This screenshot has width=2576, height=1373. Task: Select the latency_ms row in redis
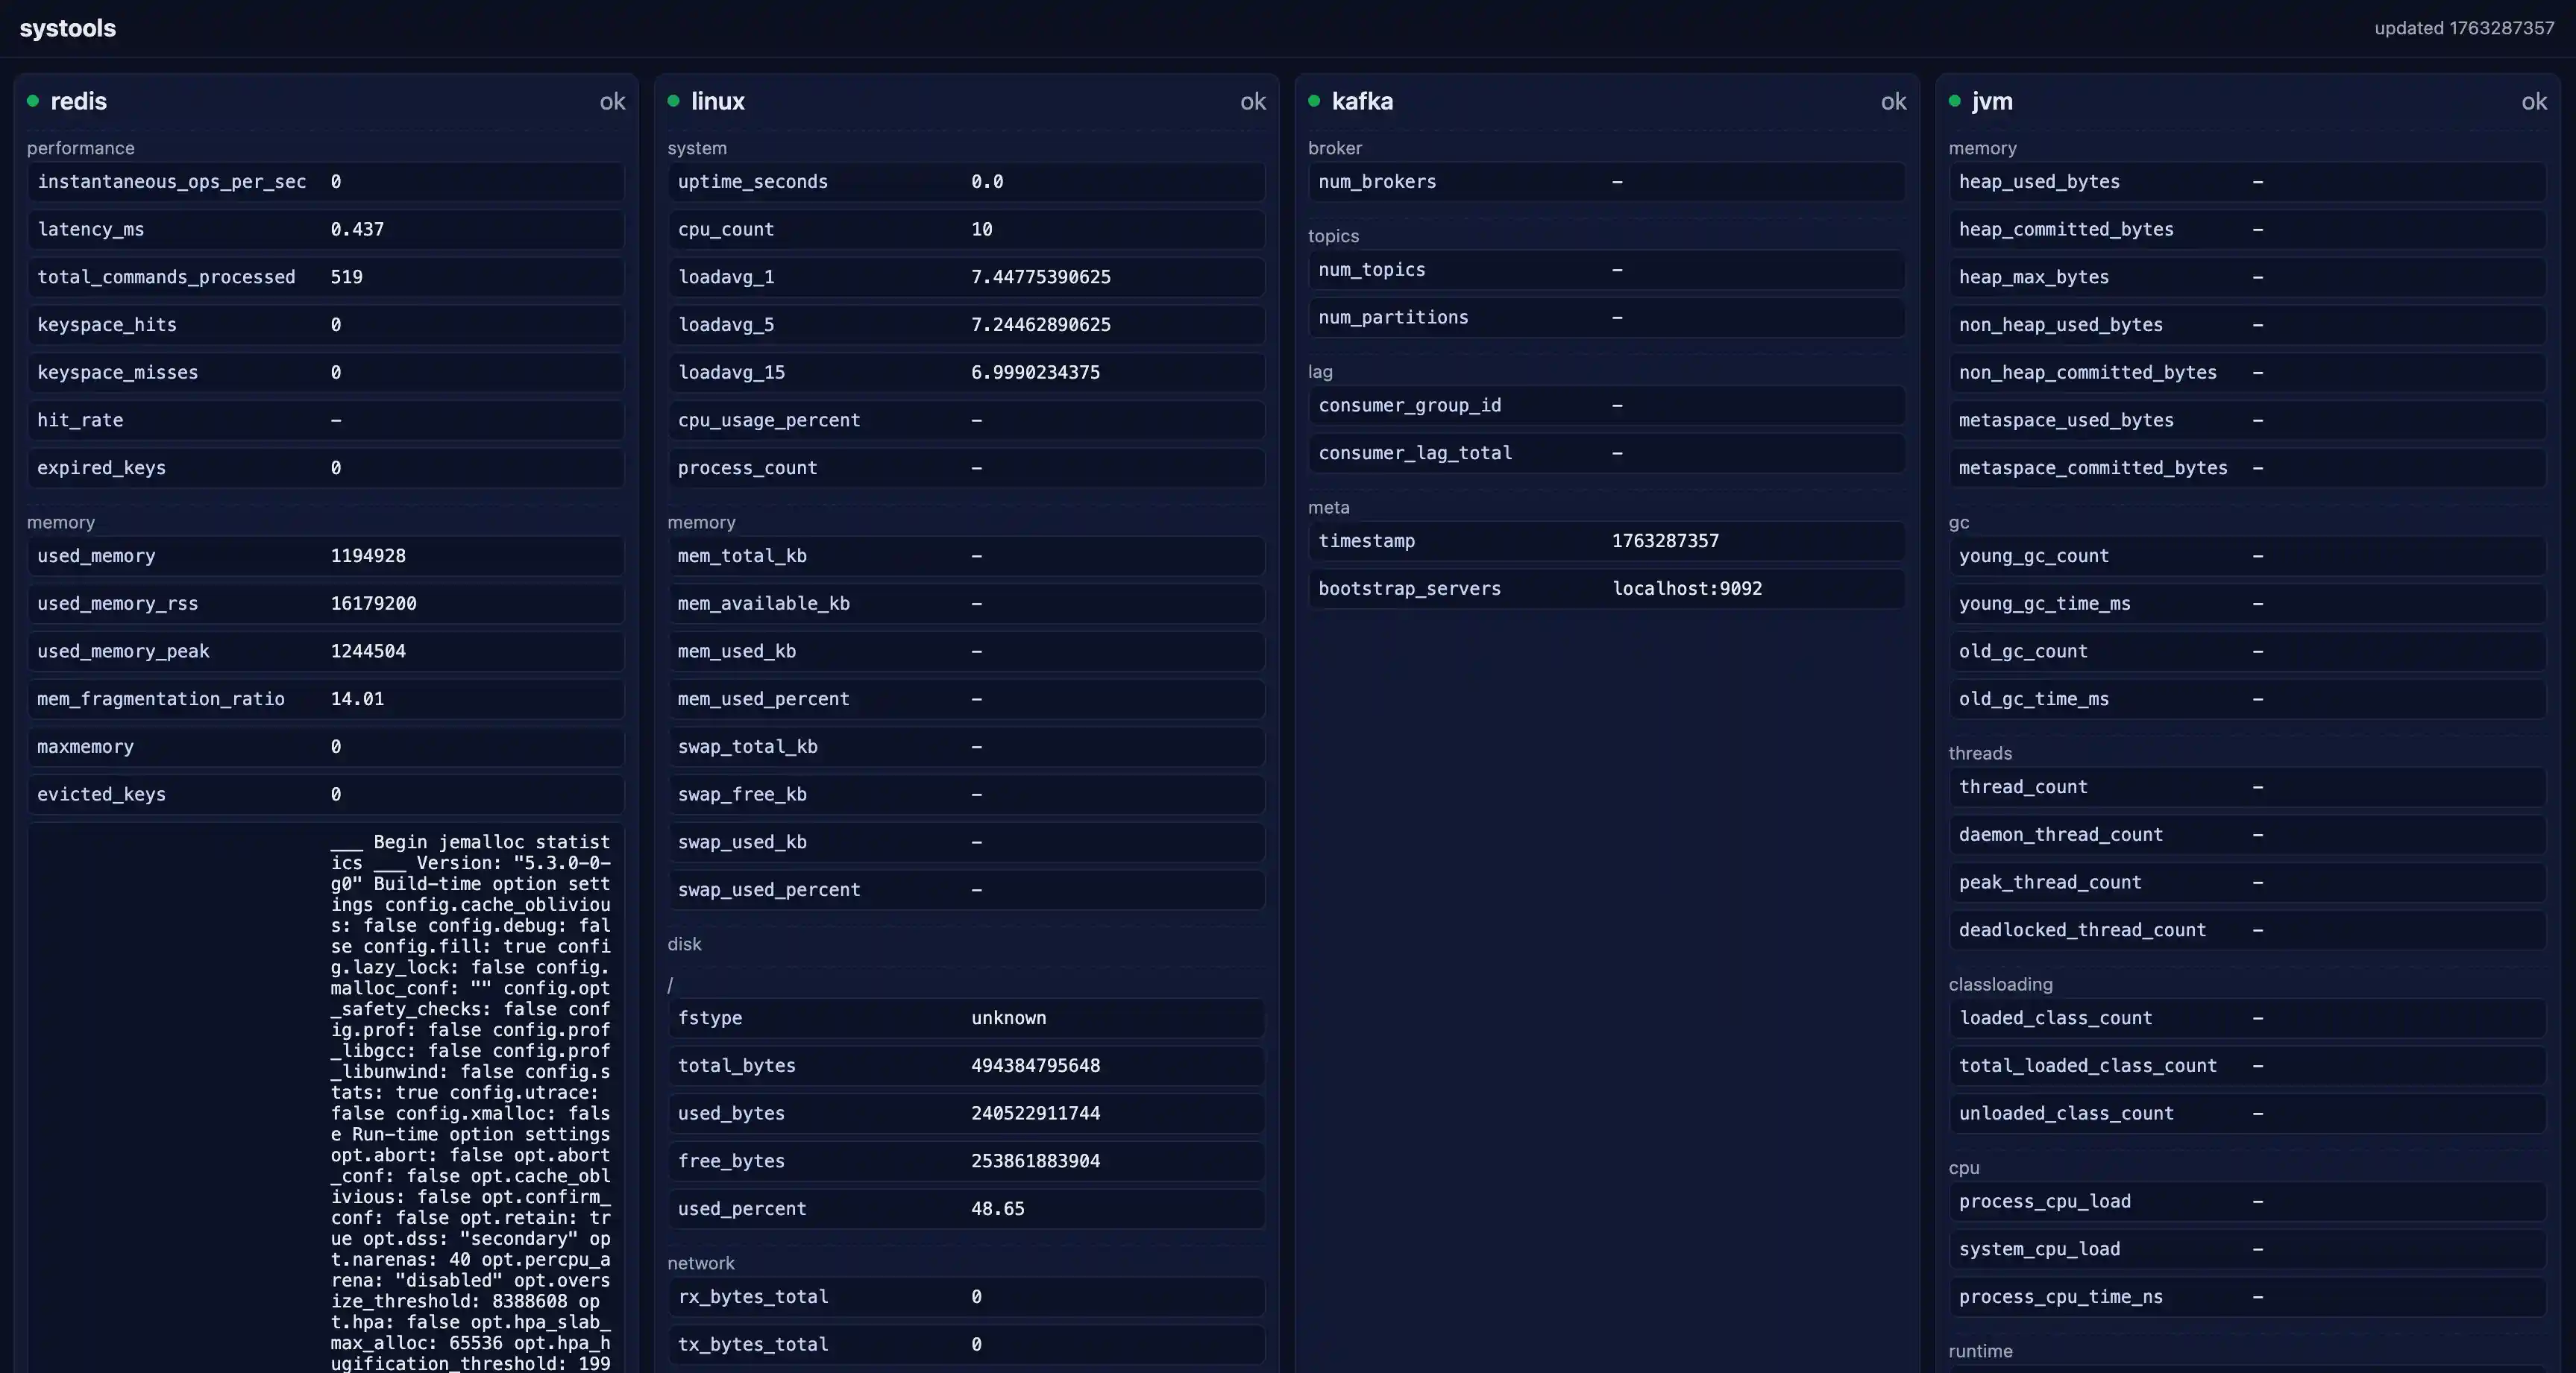click(325, 230)
